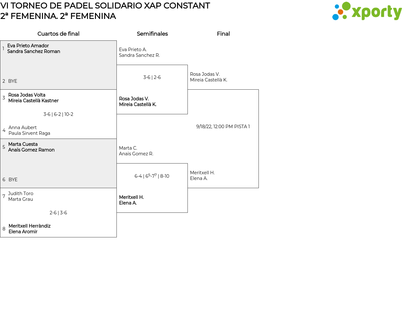Viewport: 404px width, 310px height.
Task: Open Judith Toro and Marta Grau entry
Action: click(x=21, y=196)
